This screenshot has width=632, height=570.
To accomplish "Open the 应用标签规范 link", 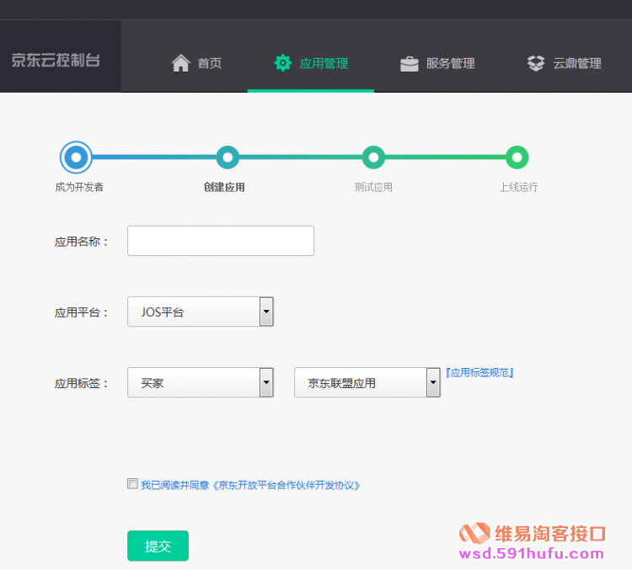I will [x=479, y=373].
